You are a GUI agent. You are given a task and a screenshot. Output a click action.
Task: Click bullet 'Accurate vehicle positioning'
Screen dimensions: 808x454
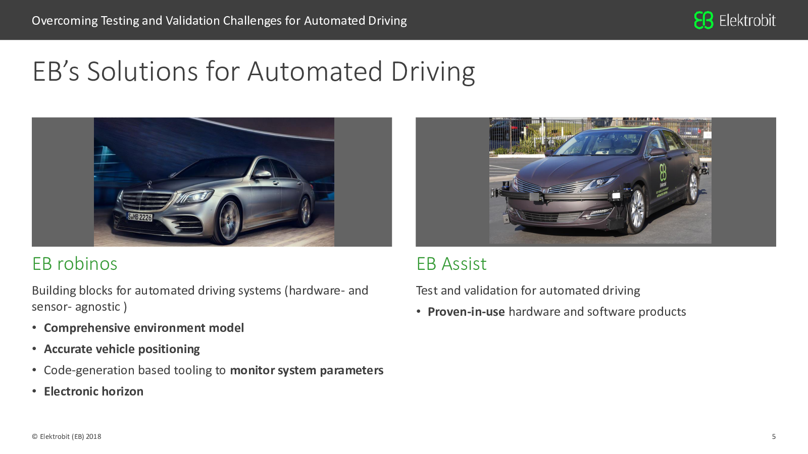pyautogui.click(x=122, y=349)
